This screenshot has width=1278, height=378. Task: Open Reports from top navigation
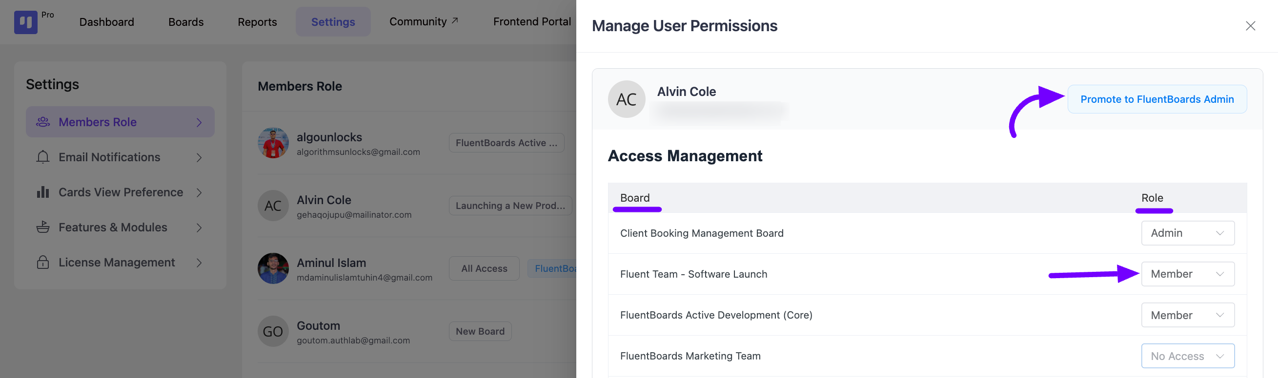pos(258,22)
